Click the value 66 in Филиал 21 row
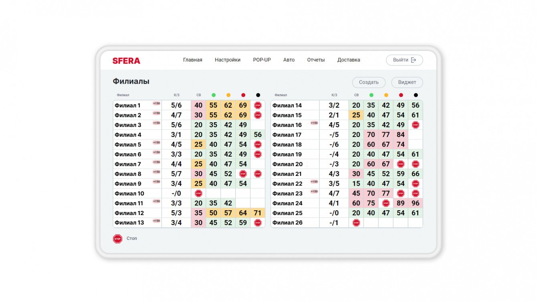537x302 pixels. click(416, 174)
